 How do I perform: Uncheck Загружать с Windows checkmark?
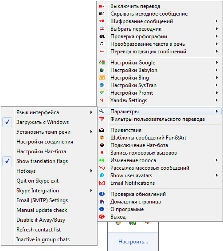[x=7, y=122]
